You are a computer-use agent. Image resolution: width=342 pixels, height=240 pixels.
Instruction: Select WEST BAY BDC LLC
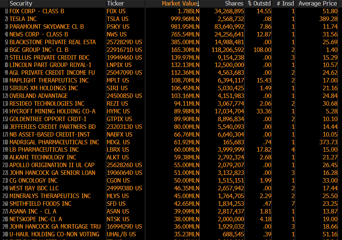pos(34,188)
